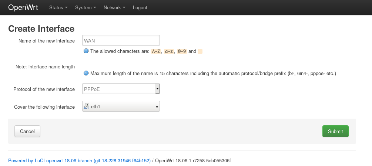
Task: Open the System menu
Action: 86,7
